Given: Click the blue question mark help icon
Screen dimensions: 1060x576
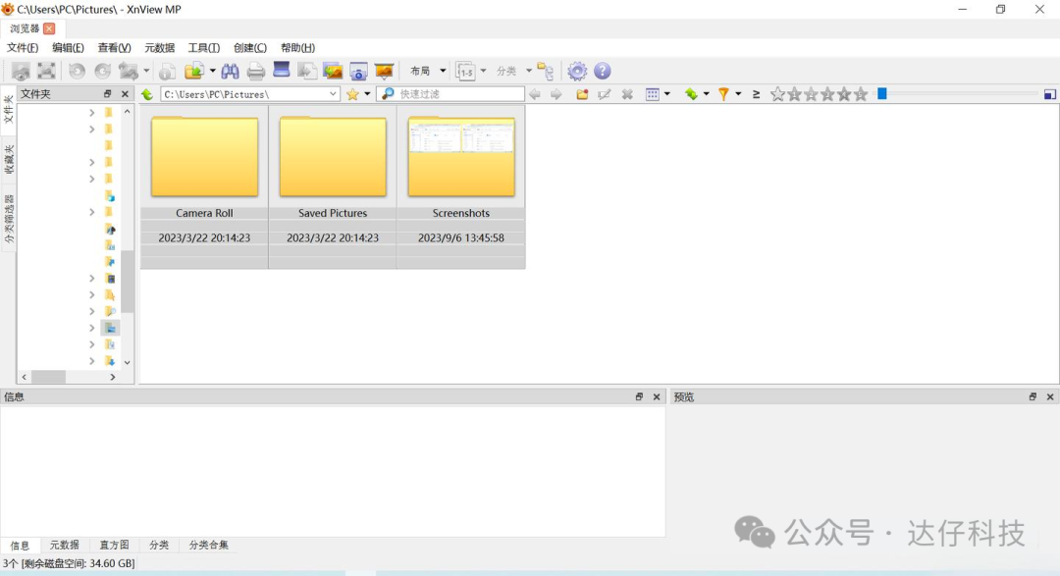Looking at the screenshot, I should (603, 71).
